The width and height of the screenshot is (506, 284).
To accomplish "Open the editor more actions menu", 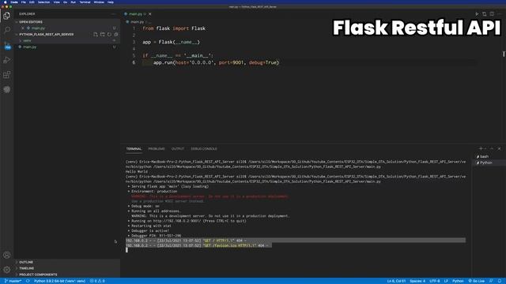I will click(499, 14).
